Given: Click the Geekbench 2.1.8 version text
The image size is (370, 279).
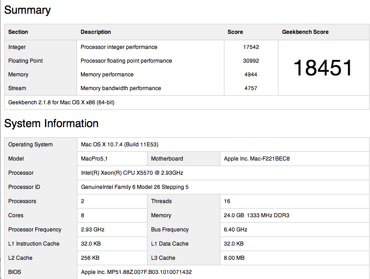Looking at the screenshot, I should click(61, 102).
